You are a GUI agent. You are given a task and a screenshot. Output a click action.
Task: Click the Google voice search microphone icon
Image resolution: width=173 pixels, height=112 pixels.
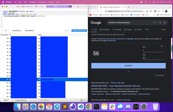coord(160,22)
